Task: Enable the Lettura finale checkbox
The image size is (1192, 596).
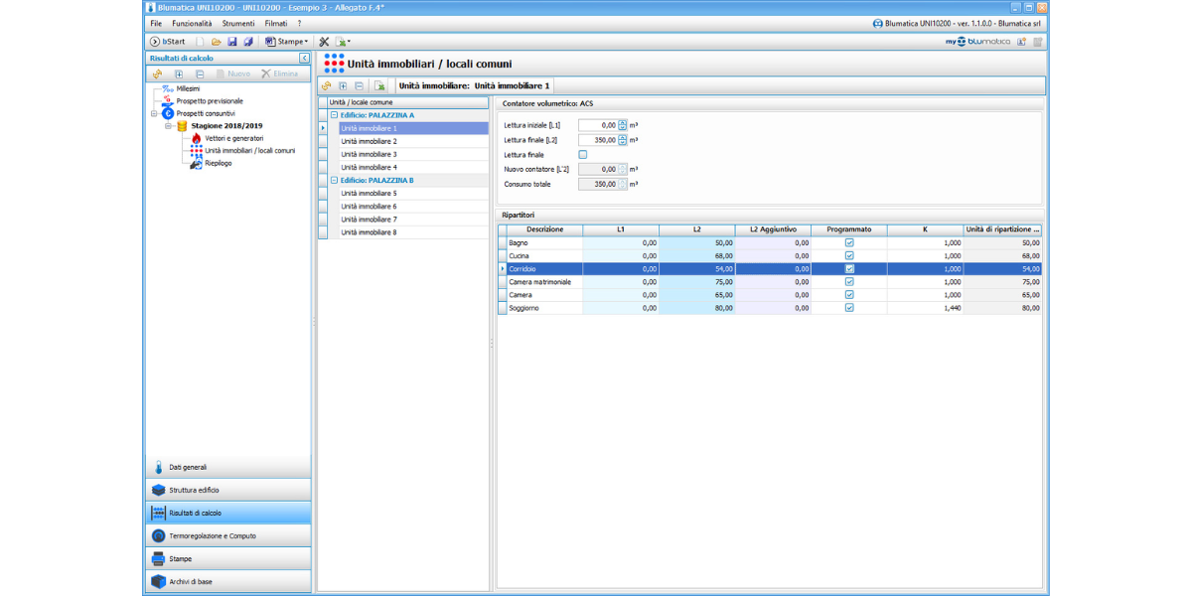Action: 583,155
